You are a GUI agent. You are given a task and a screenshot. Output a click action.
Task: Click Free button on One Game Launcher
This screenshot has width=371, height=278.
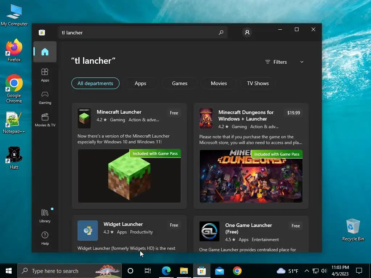pos(296,226)
